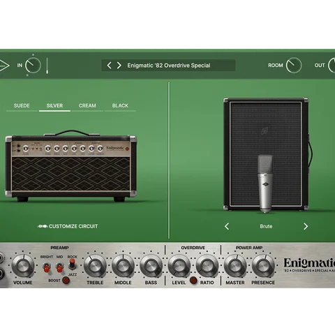Click the overdrive RATIO knob
This screenshot has width=335, height=335.
[207, 266]
